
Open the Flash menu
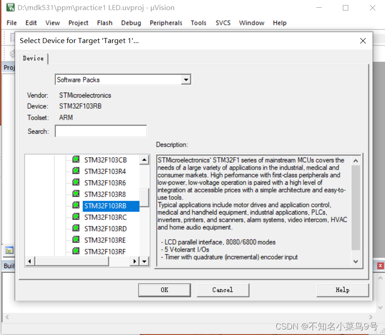point(104,23)
